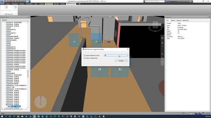Select the 36" x 84" tree item
The height and width of the screenshot is (118, 211).
click(12, 87)
